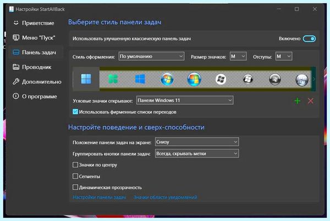Add a custom start icon with green plus

297,101
